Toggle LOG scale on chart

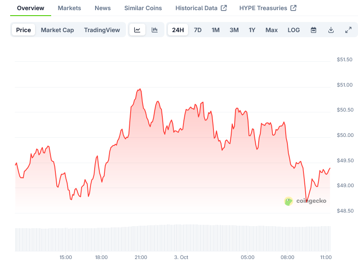tap(293, 30)
